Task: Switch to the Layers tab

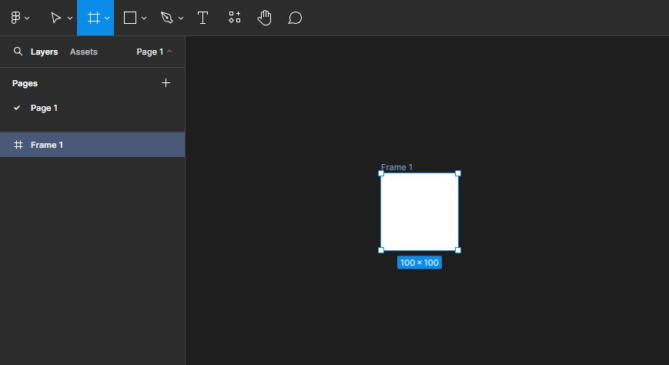Action: tap(45, 52)
